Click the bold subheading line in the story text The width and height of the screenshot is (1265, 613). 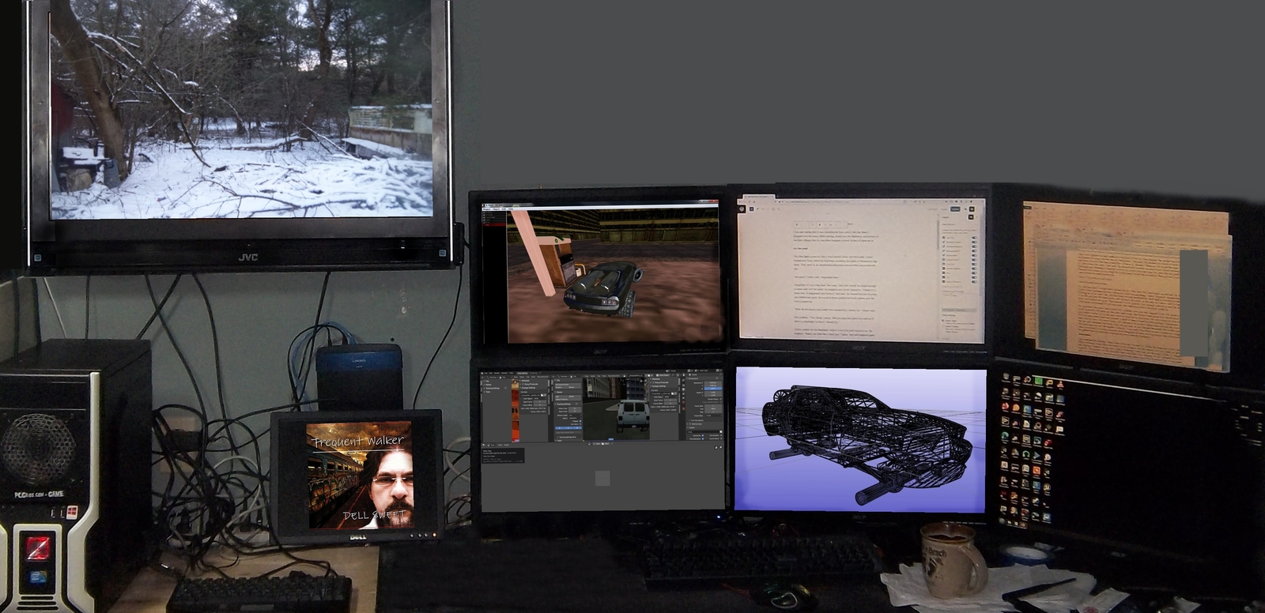[801, 249]
